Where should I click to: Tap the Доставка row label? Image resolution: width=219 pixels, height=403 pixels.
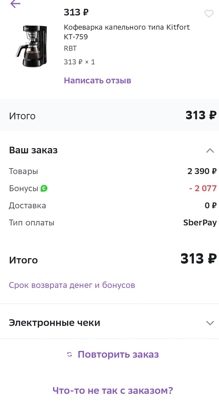[x=27, y=206]
